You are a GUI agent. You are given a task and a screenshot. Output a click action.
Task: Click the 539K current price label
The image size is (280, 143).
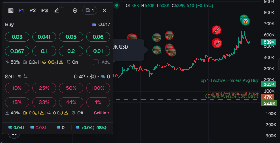(269, 42)
